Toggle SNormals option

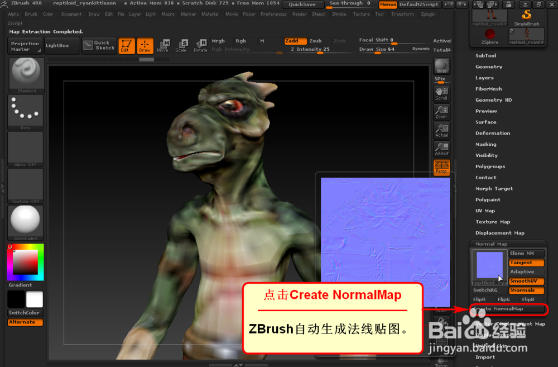click(x=526, y=290)
